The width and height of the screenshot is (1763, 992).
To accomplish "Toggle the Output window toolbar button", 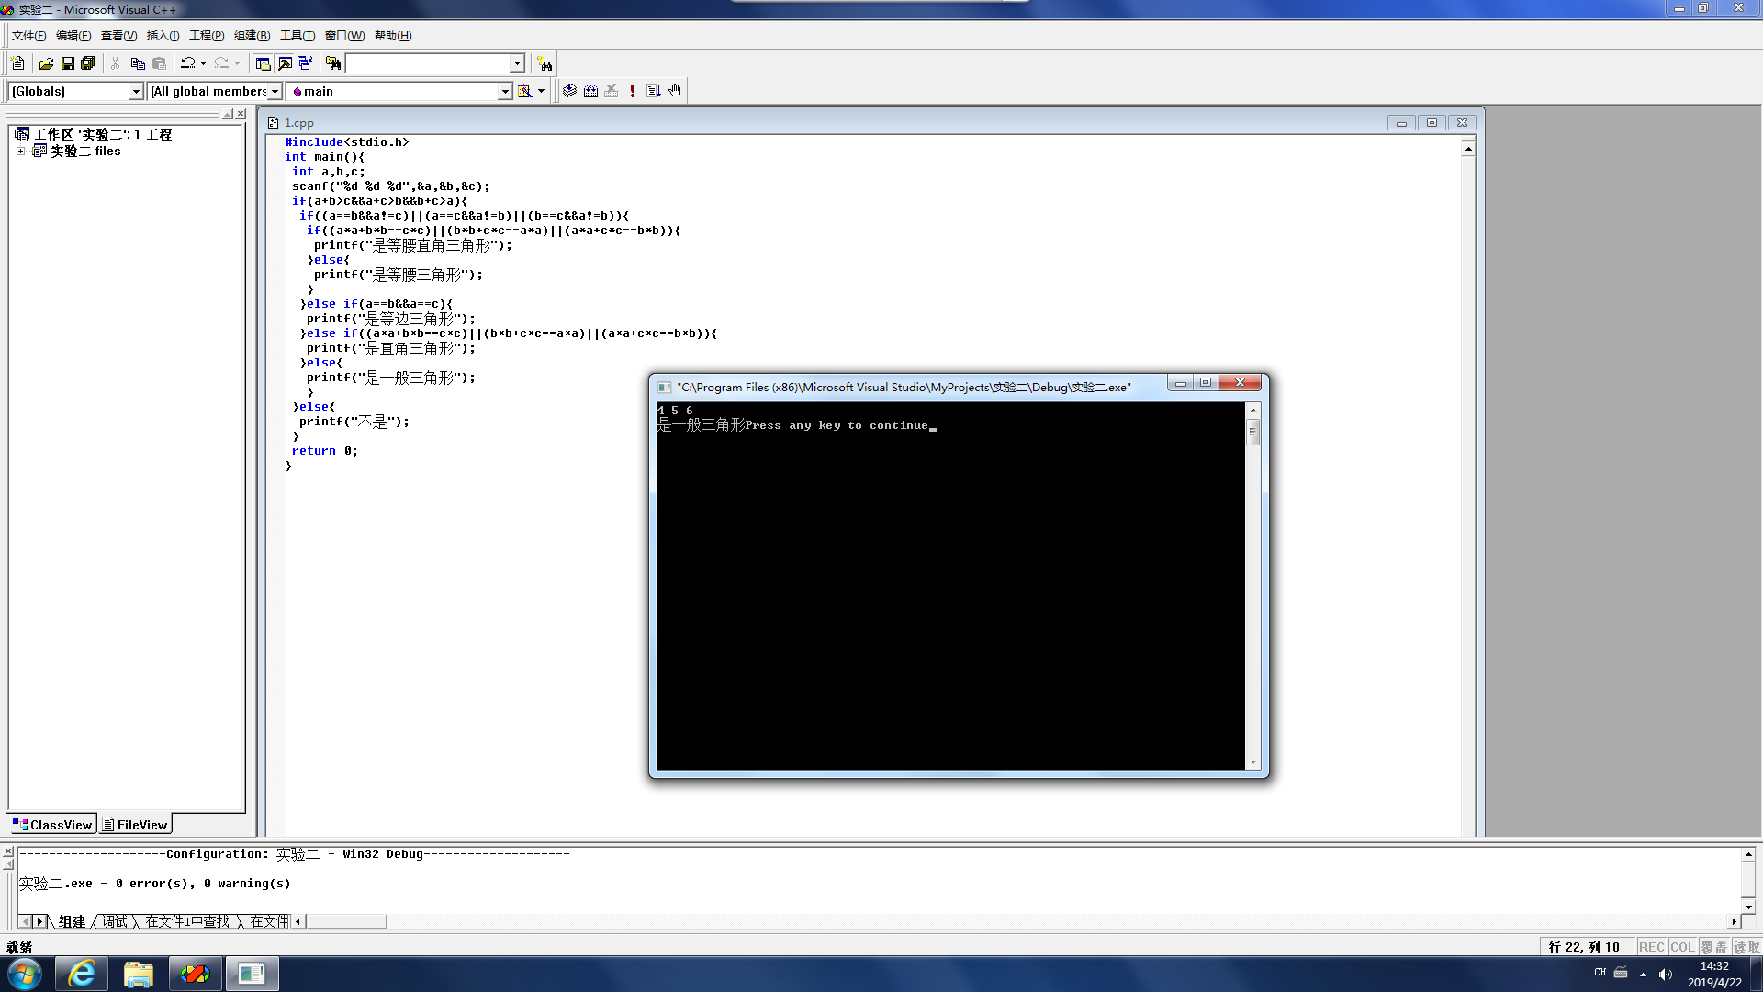I will 285,63.
